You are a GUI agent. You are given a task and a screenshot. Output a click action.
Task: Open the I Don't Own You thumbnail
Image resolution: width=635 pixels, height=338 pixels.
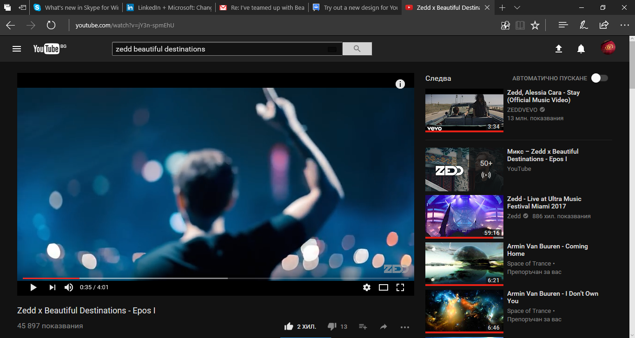coord(464,312)
